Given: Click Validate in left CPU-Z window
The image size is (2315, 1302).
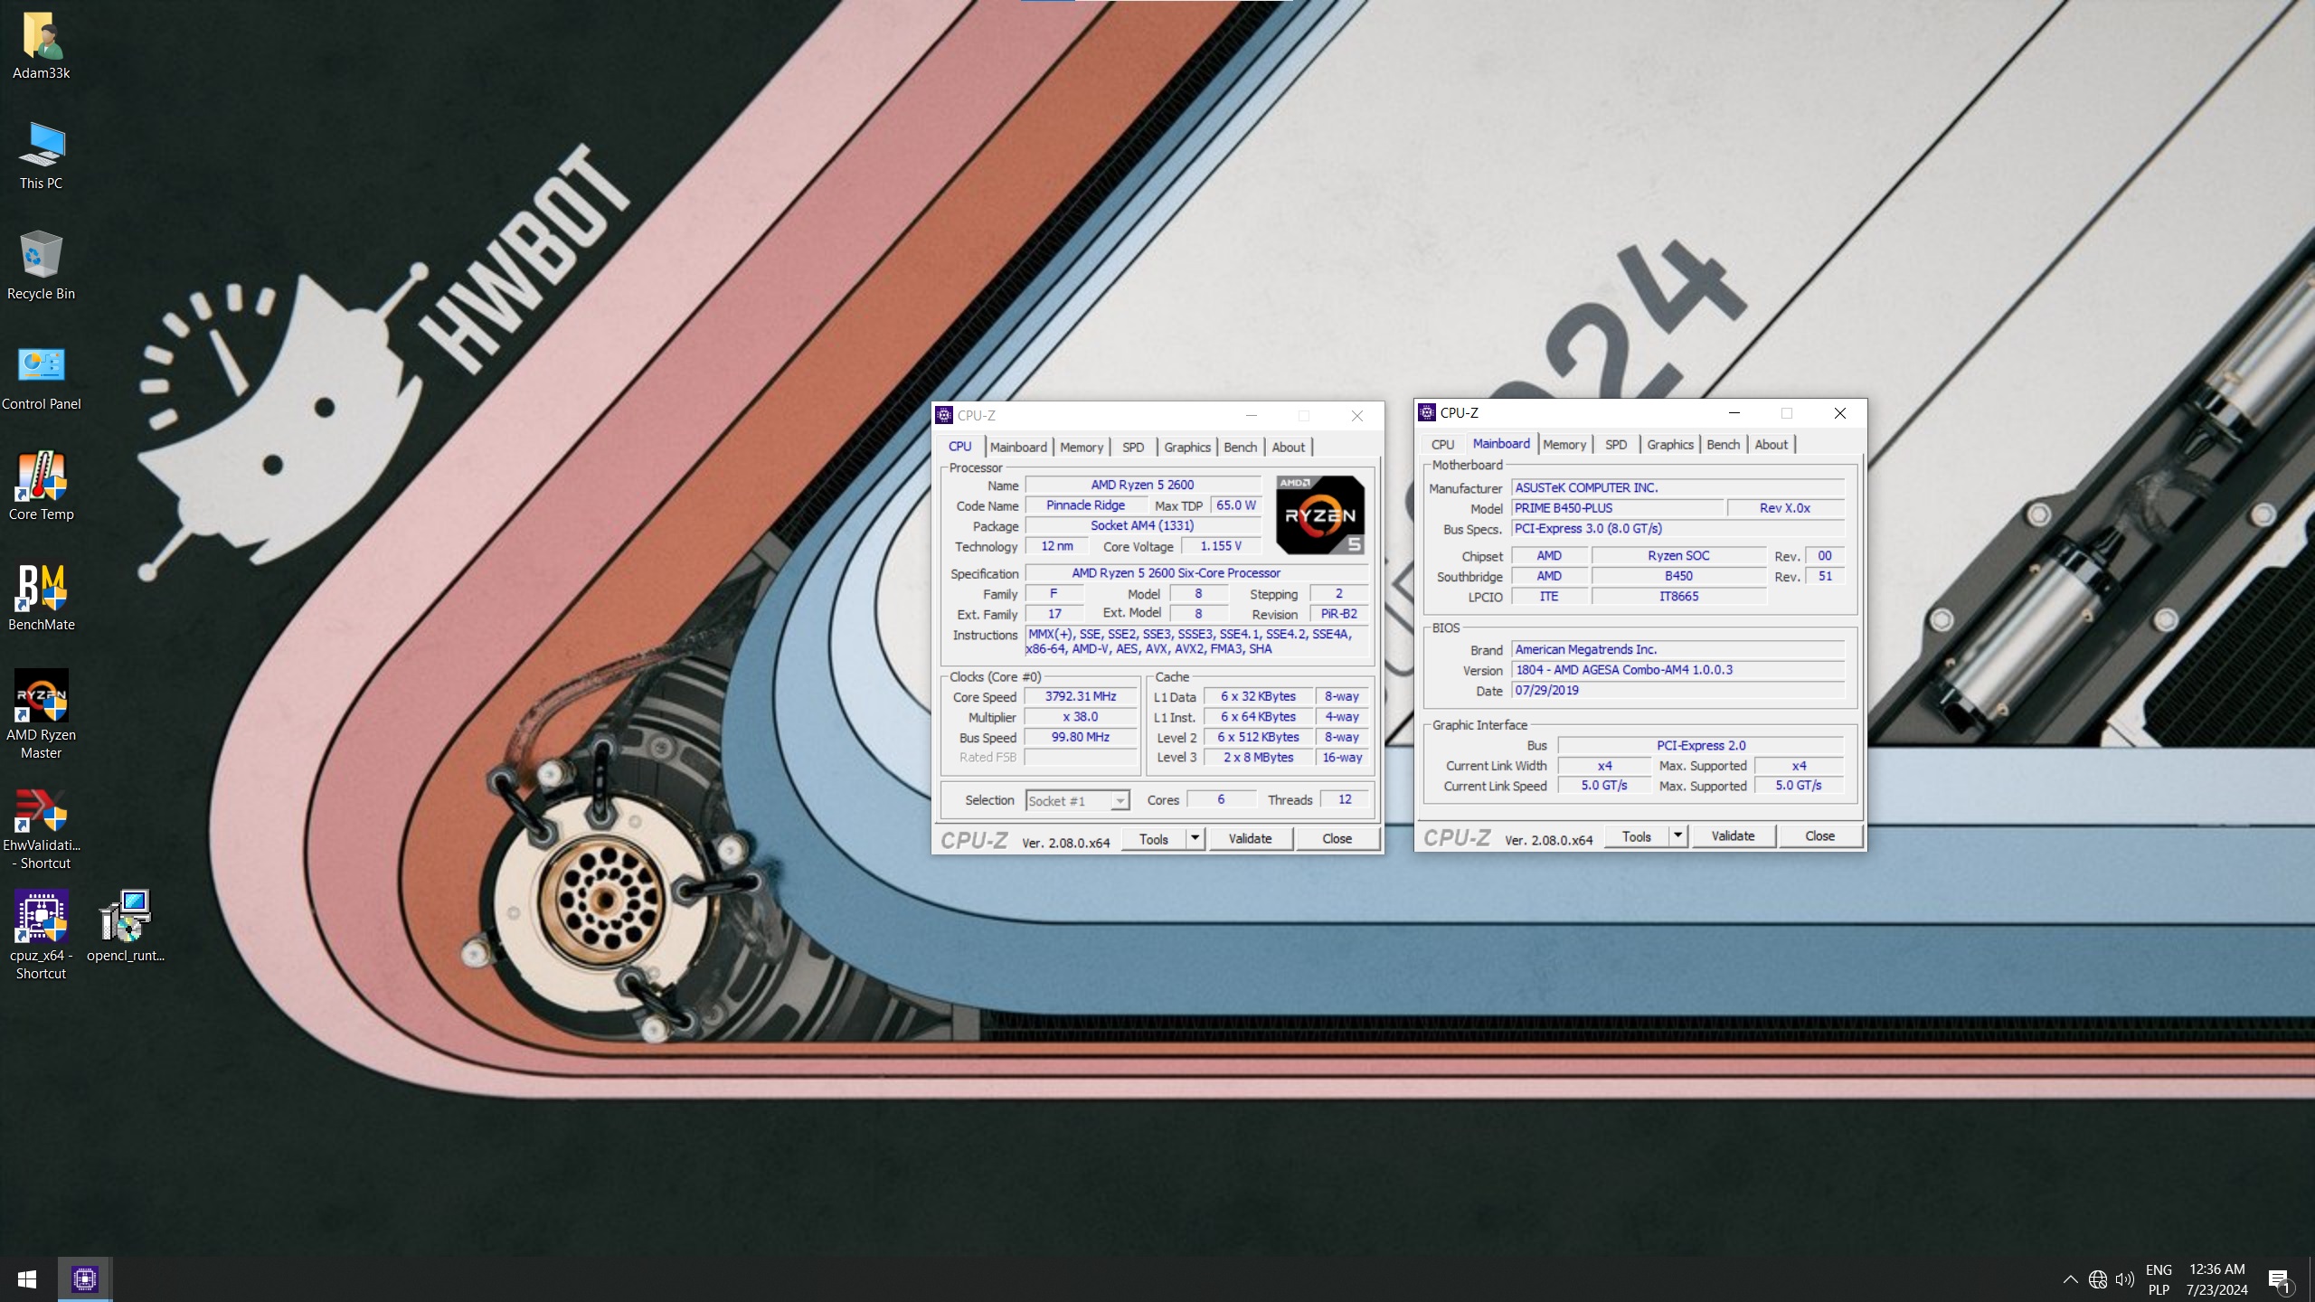Looking at the screenshot, I should coord(1250,839).
